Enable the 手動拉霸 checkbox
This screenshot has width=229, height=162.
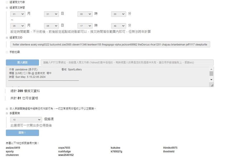click(7, 52)
